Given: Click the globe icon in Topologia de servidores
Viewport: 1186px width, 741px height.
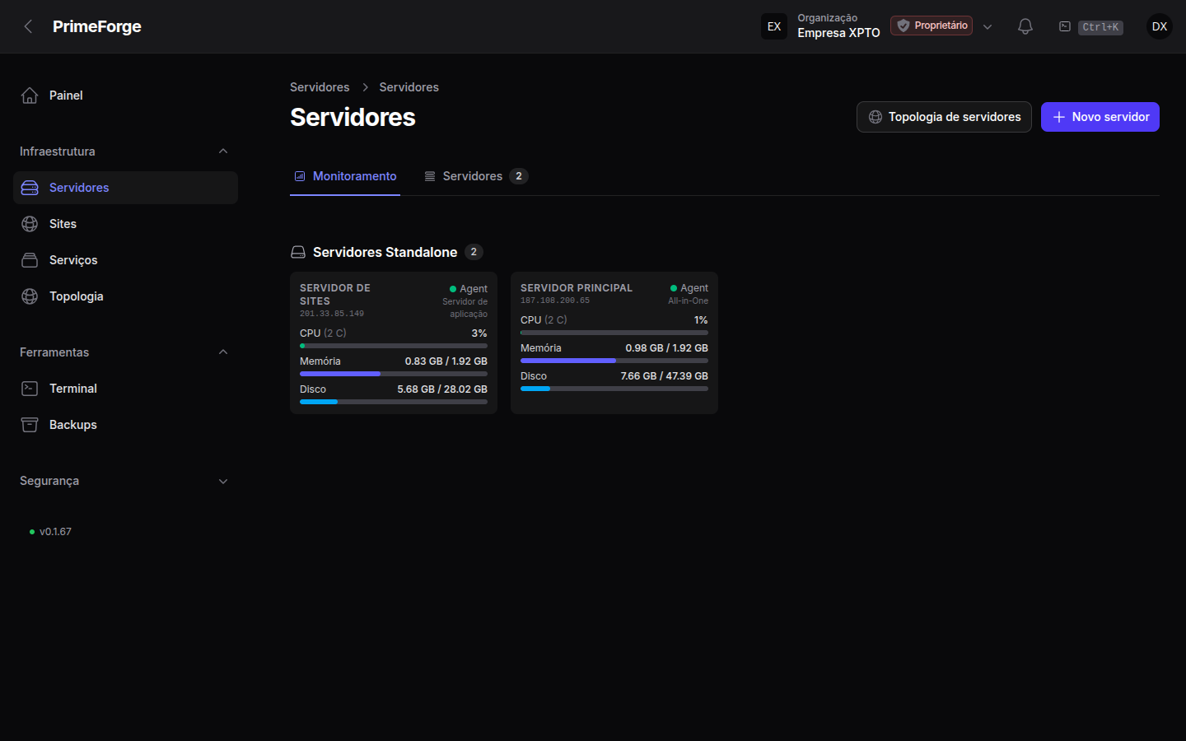Looking at the screenshot, I should coord(875,117).
